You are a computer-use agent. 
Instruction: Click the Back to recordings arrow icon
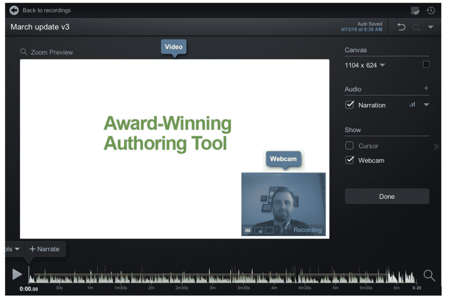point(14,10)
